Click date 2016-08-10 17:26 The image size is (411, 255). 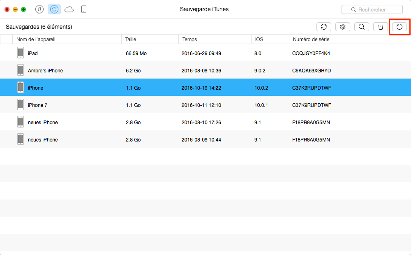(201, 123)
